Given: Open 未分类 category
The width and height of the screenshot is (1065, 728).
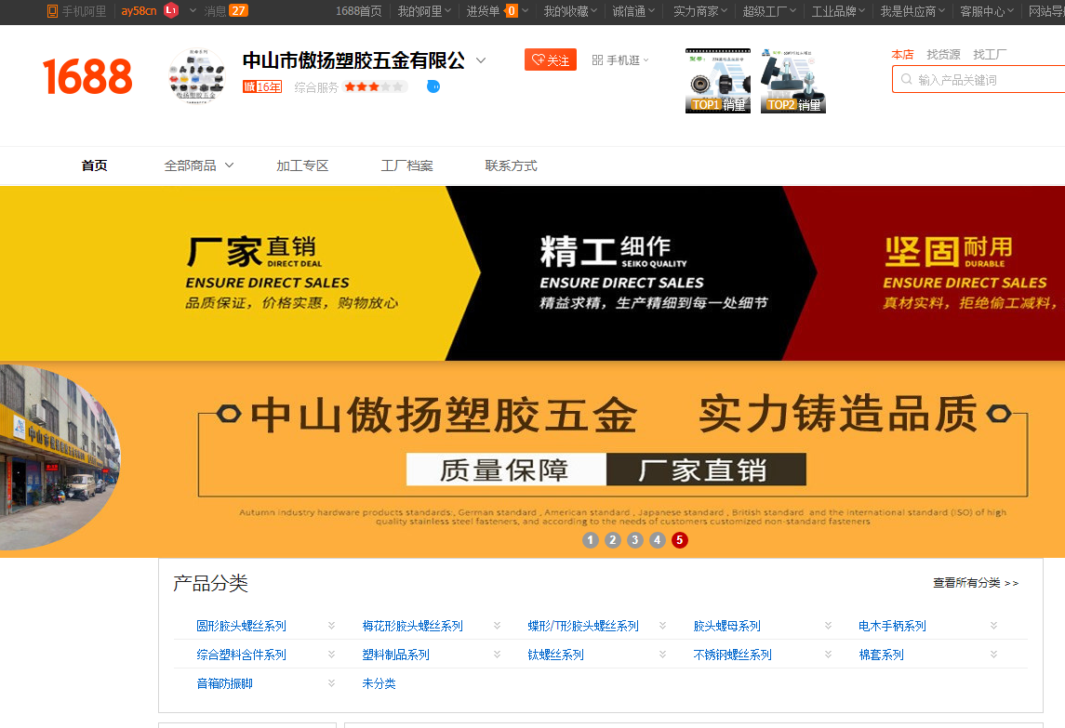Looking at the screenshot, I should pos(379,684).
